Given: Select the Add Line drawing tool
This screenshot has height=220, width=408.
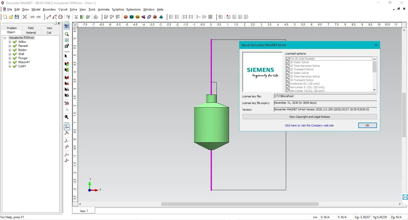Looking at the screenshot, I should [x=49, y=17].
